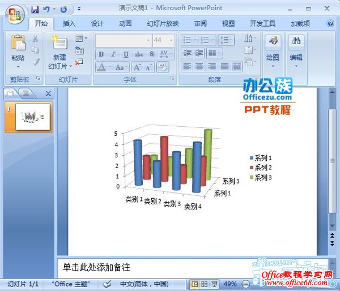
Task: Open the Change Case Aa dropdown
Action: coord(121,67)
